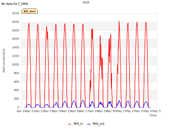Click the x-axis label Apr 30
The width and height of the screenshot is (173, 129).
(112, 111)
